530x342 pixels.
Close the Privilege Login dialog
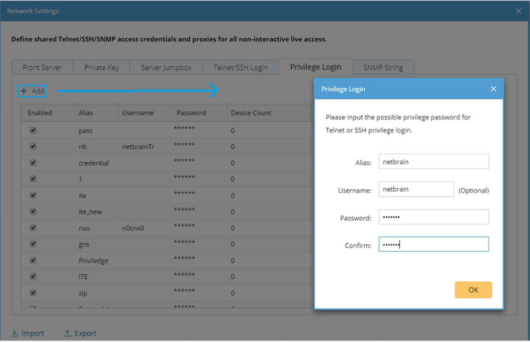coord(494,89)
